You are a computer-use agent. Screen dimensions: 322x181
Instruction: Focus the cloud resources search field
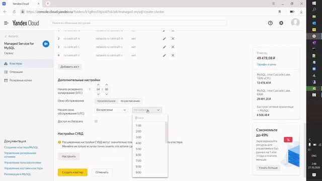139,23
